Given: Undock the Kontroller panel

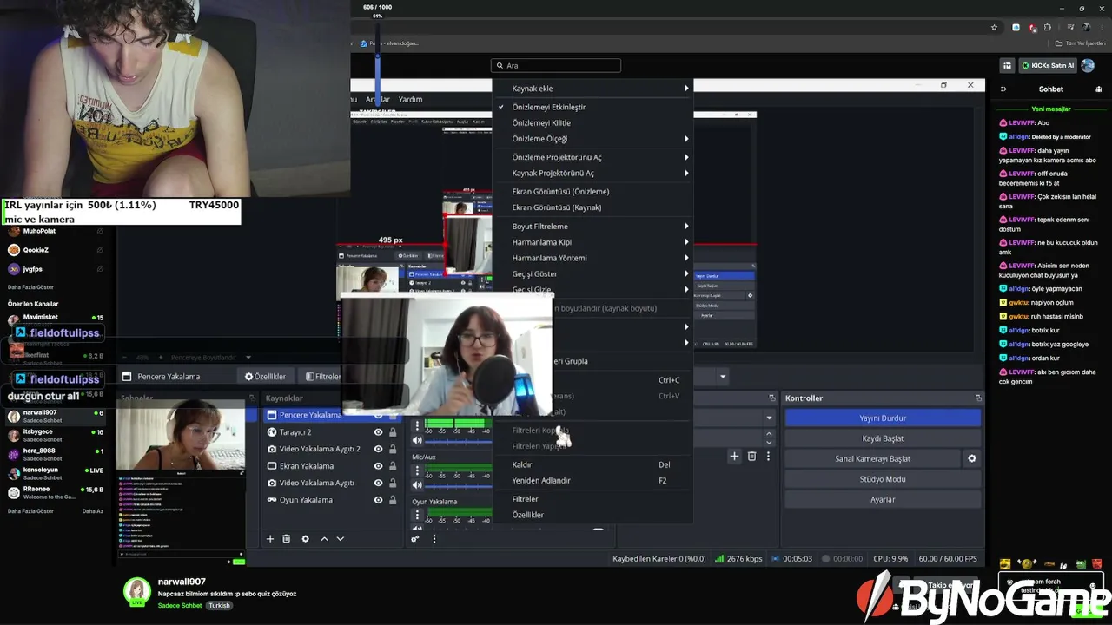Looking at the screenshot, I should pyautogui.click(x=978, y=398).
